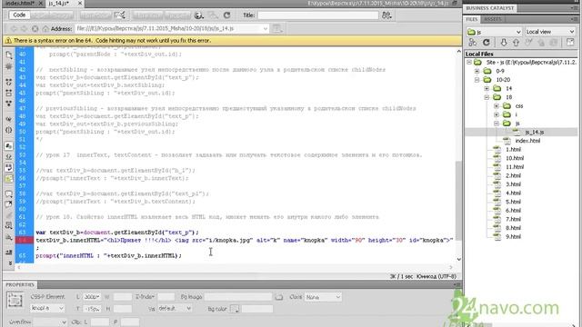This screenshot has height=327, width=582.
Task: Click the Put Files up-arrow icon
Action: [x=516, y=43]
